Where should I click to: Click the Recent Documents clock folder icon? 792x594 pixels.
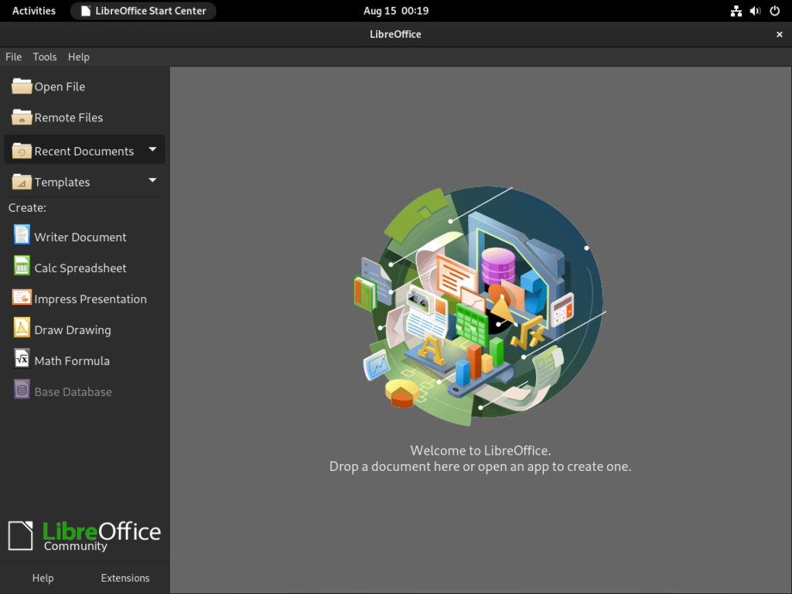[22, 151]
